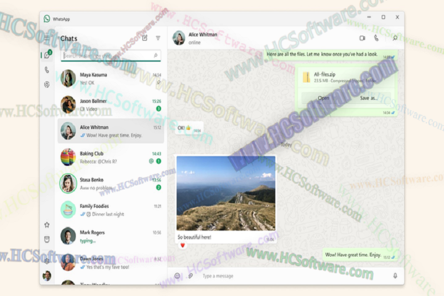Open the hamburger navigation menu

point(47,38)
